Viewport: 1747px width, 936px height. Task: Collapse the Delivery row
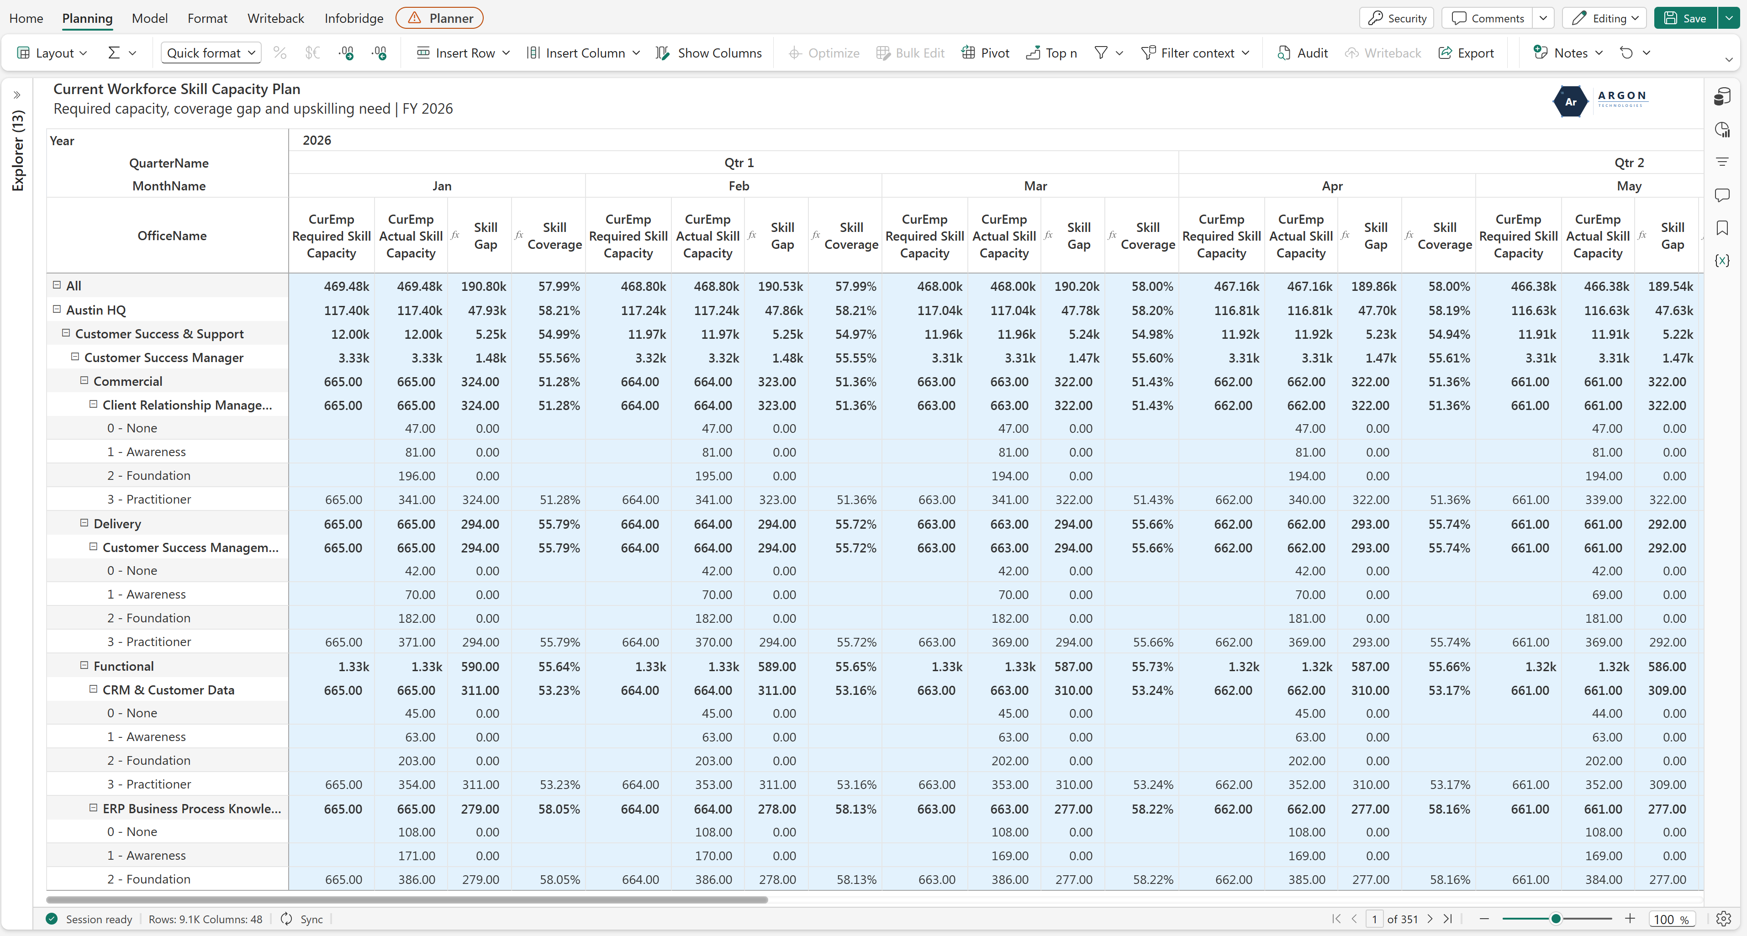(84, 522)
